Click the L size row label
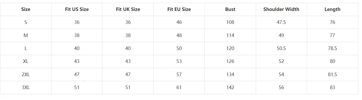 (26, 48)
